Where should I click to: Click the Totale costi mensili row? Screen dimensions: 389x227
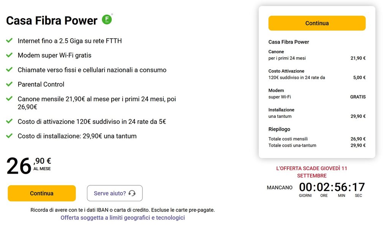317,139
